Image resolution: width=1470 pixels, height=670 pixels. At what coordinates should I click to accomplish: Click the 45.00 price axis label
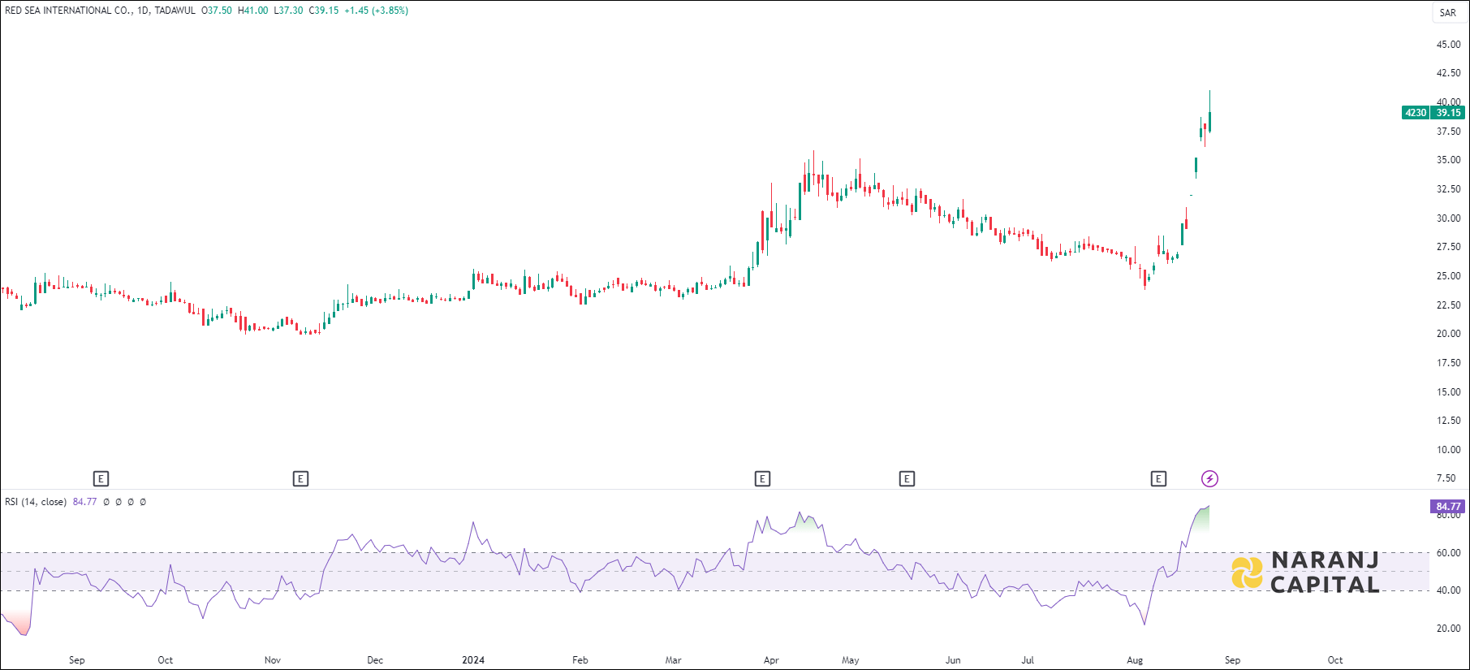1448,45
